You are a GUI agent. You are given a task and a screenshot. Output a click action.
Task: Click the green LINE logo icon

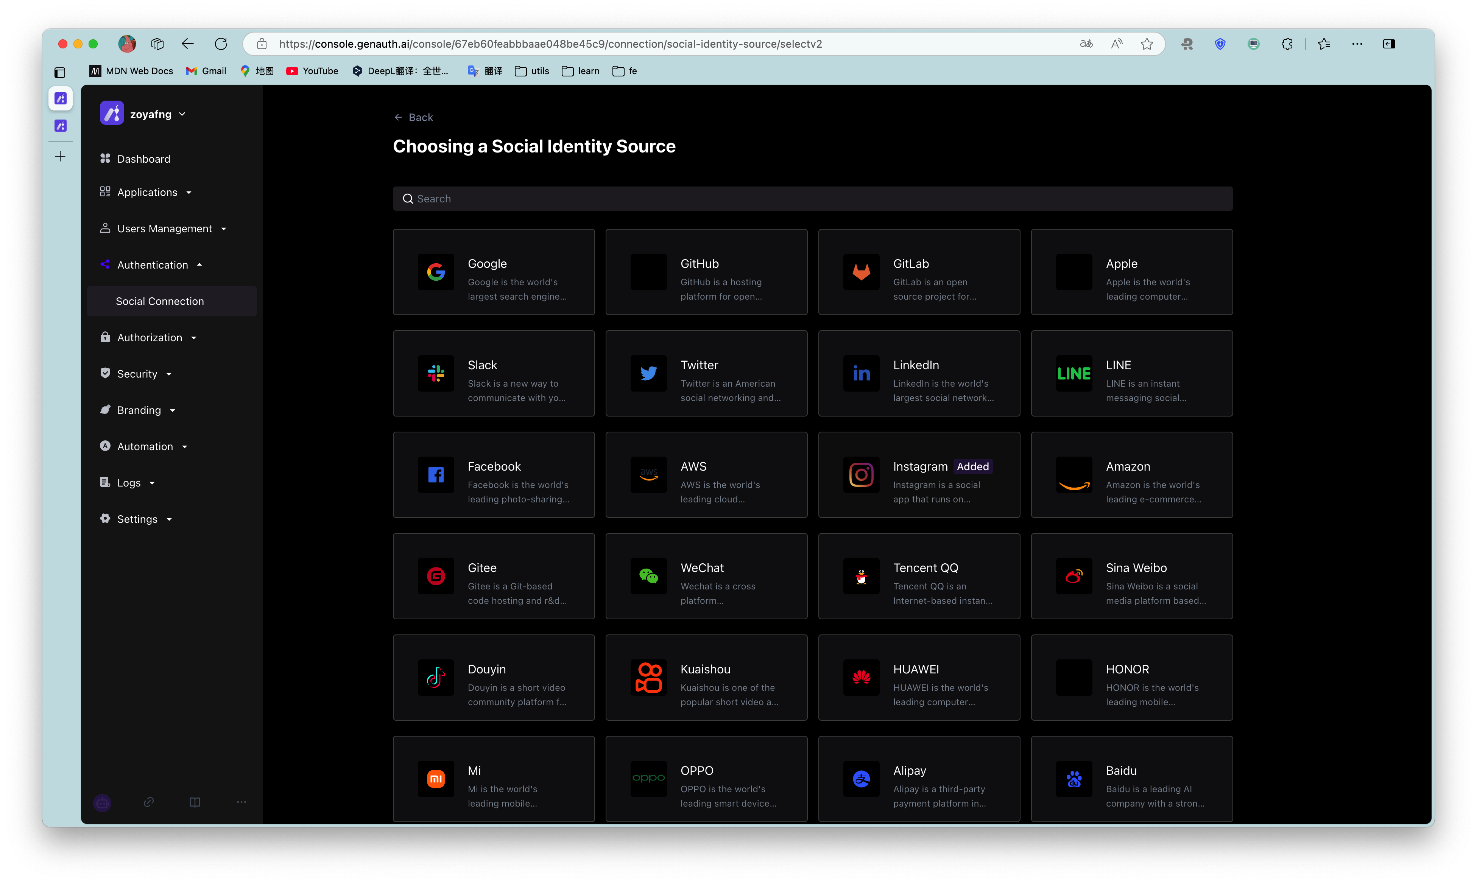pos(1074,373)
